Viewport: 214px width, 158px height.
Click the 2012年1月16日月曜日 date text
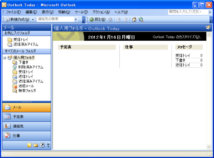pos(111,37)
